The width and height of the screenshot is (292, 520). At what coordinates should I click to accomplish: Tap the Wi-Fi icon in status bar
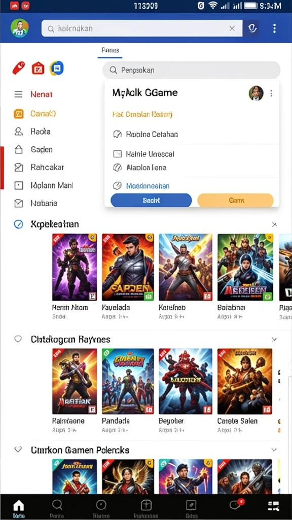pos(212,6)
